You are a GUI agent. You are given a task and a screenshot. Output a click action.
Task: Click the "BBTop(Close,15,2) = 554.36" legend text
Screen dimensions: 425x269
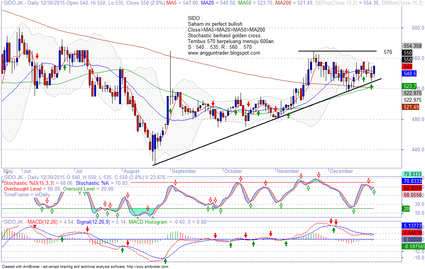pyautogui.click(x=347, y=3)
